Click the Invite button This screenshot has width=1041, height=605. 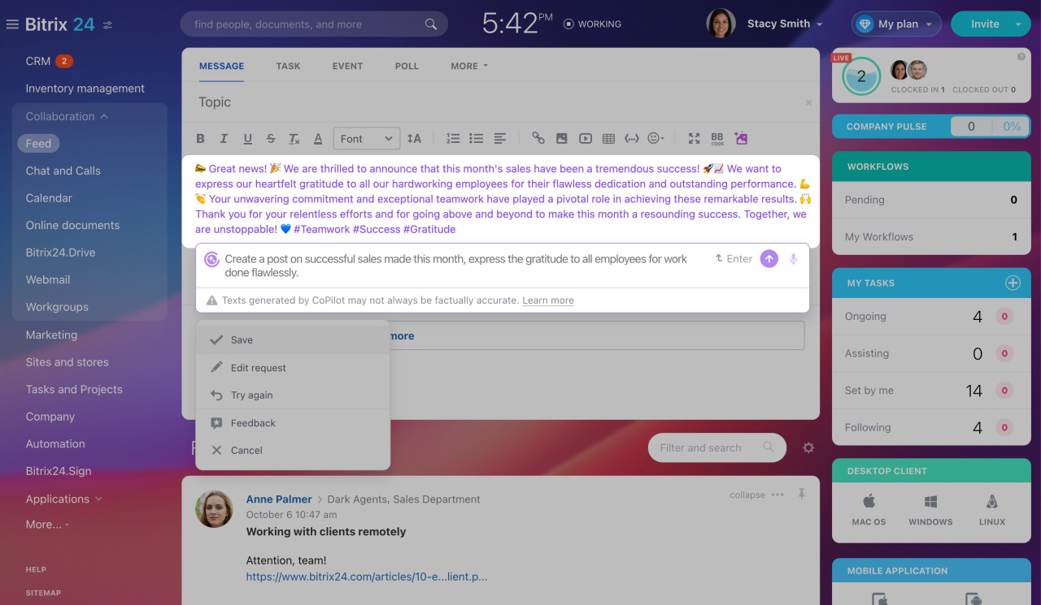click(984, 24)
